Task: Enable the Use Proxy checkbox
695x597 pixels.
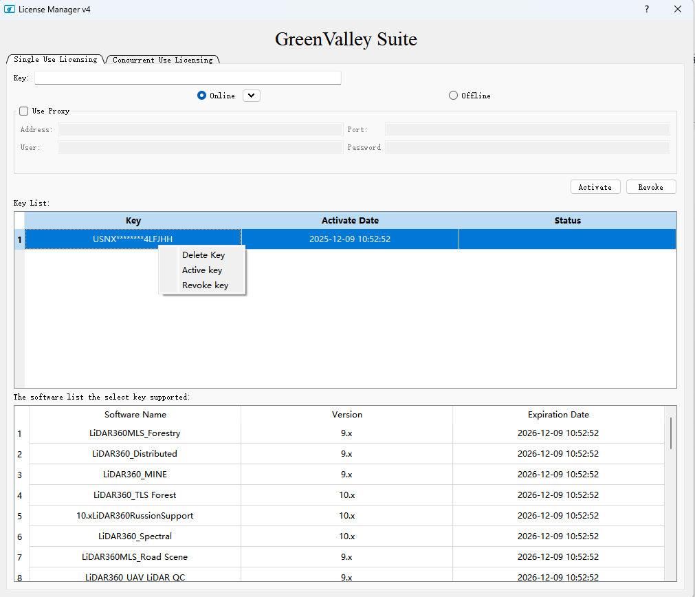Action: coord(24,111)
